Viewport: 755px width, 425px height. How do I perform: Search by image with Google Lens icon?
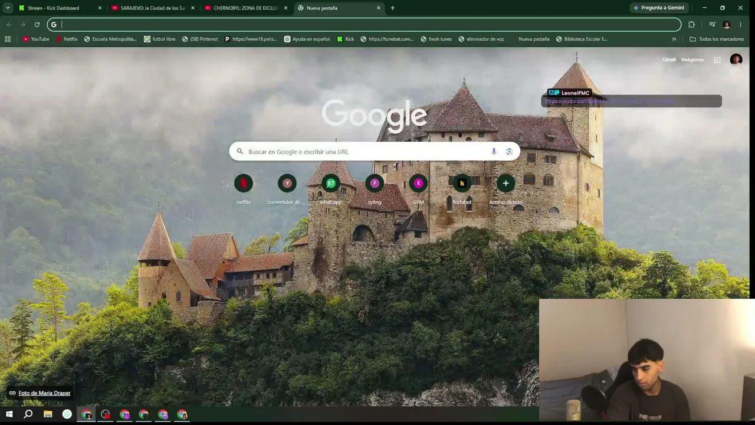click(x=509, y=152)
